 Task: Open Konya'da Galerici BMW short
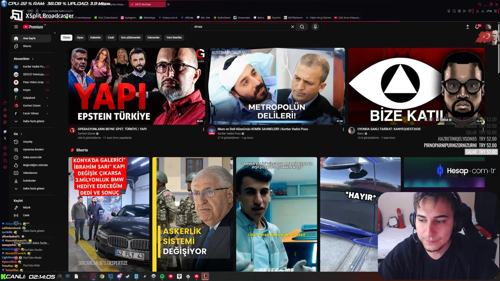[x=109, y=214]
